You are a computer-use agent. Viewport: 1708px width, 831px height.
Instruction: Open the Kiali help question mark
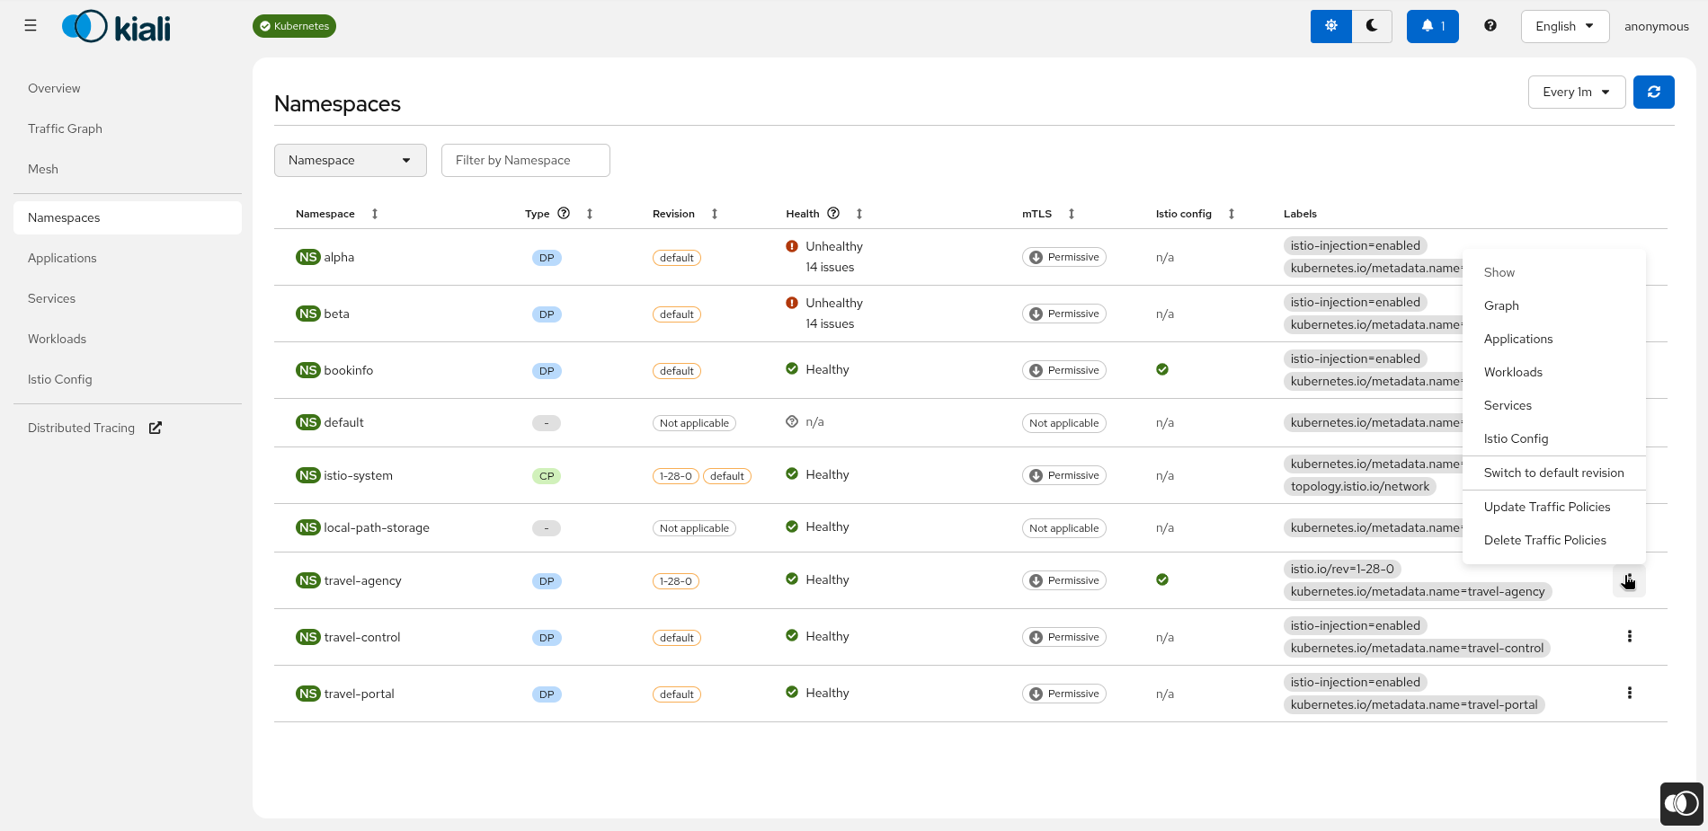click(x=1490, y=26)
